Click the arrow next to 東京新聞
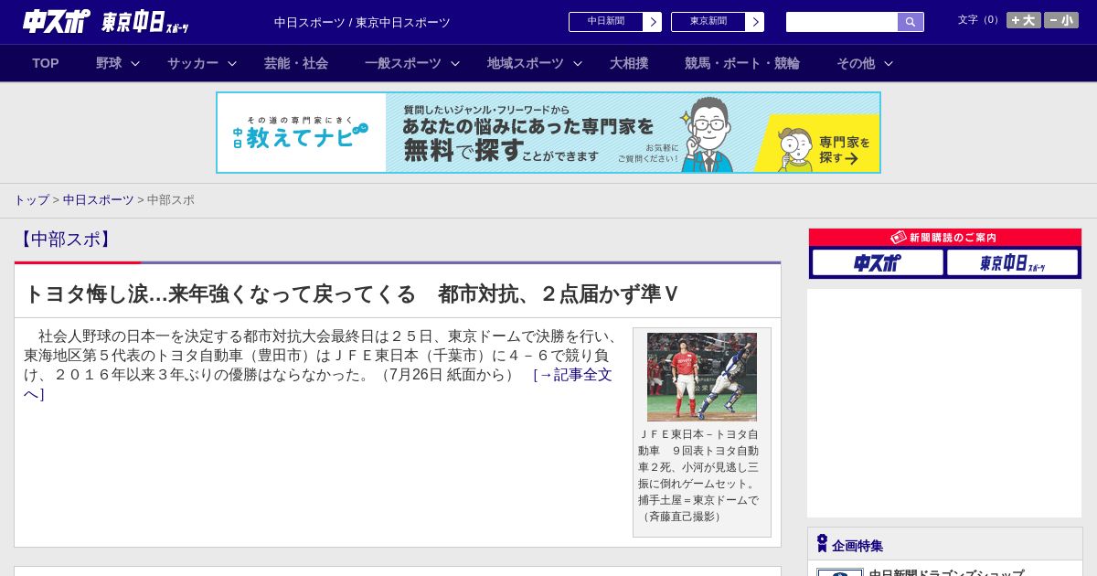1097x576 pixels. 754,22
